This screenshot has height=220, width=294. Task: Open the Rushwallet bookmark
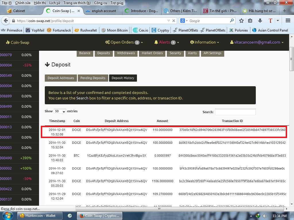[87, 30]
